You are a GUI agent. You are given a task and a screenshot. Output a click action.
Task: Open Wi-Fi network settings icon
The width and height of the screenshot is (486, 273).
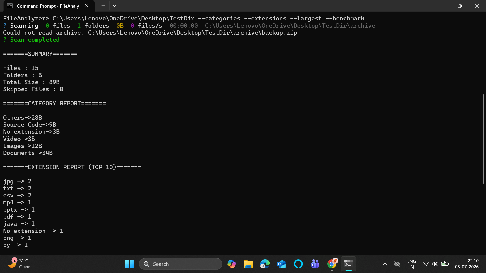point(426,264)
